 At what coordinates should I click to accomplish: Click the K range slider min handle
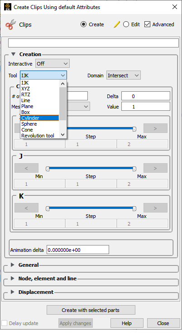[x=48, y=208]
